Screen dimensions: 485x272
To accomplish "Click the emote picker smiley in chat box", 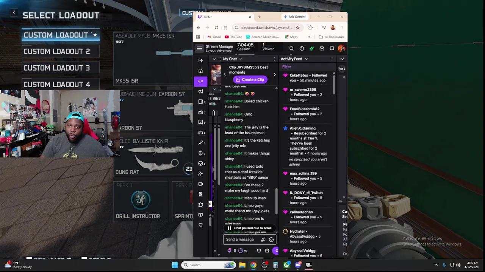I will [x=271, y=240].
